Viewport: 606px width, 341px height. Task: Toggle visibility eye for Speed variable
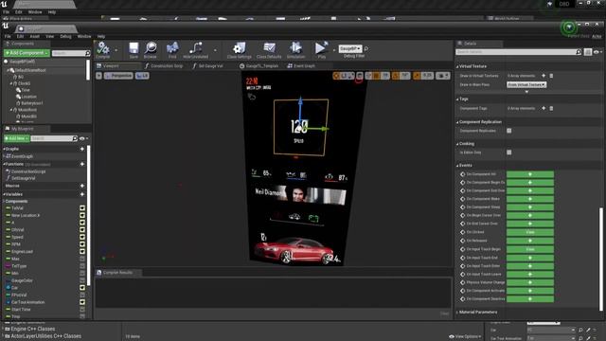point(82,237)
